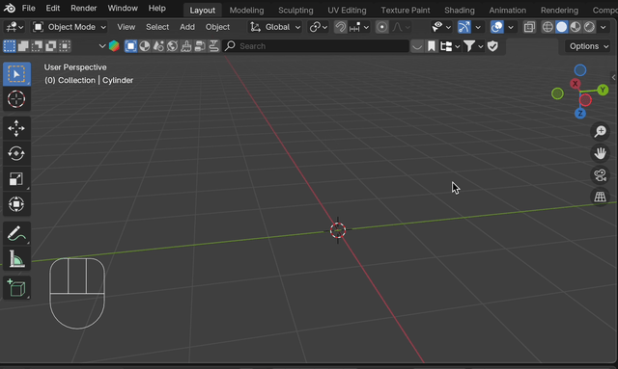
Task: Open the visibility and selectability dropdown
Action: tap(441, 27)
